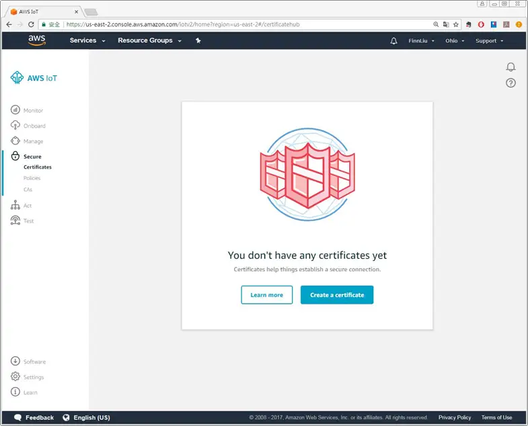
Task: Click the pin shortcuts icon in header
Action: [x=198, y=41]
